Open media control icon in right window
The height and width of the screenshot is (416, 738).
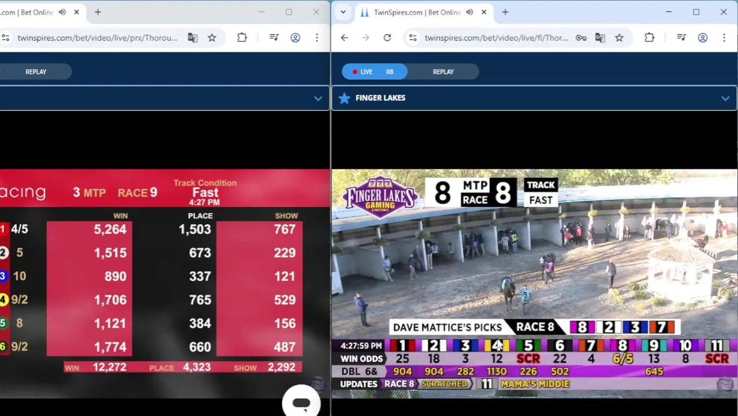click(x=681, y=38)
